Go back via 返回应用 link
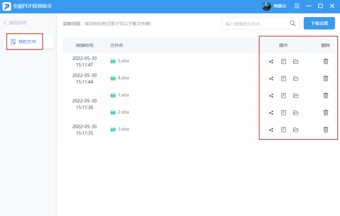This screenshot has height=216, width=340. [x=15, y=23]
